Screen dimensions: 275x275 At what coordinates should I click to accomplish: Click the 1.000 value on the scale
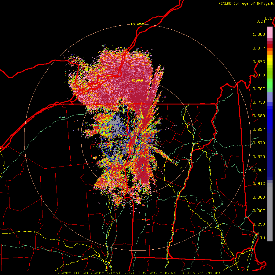coord(259,34)
